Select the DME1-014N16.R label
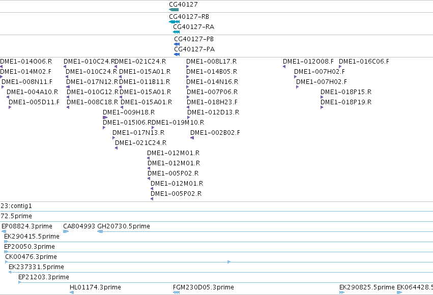 (x=212, y=82)
